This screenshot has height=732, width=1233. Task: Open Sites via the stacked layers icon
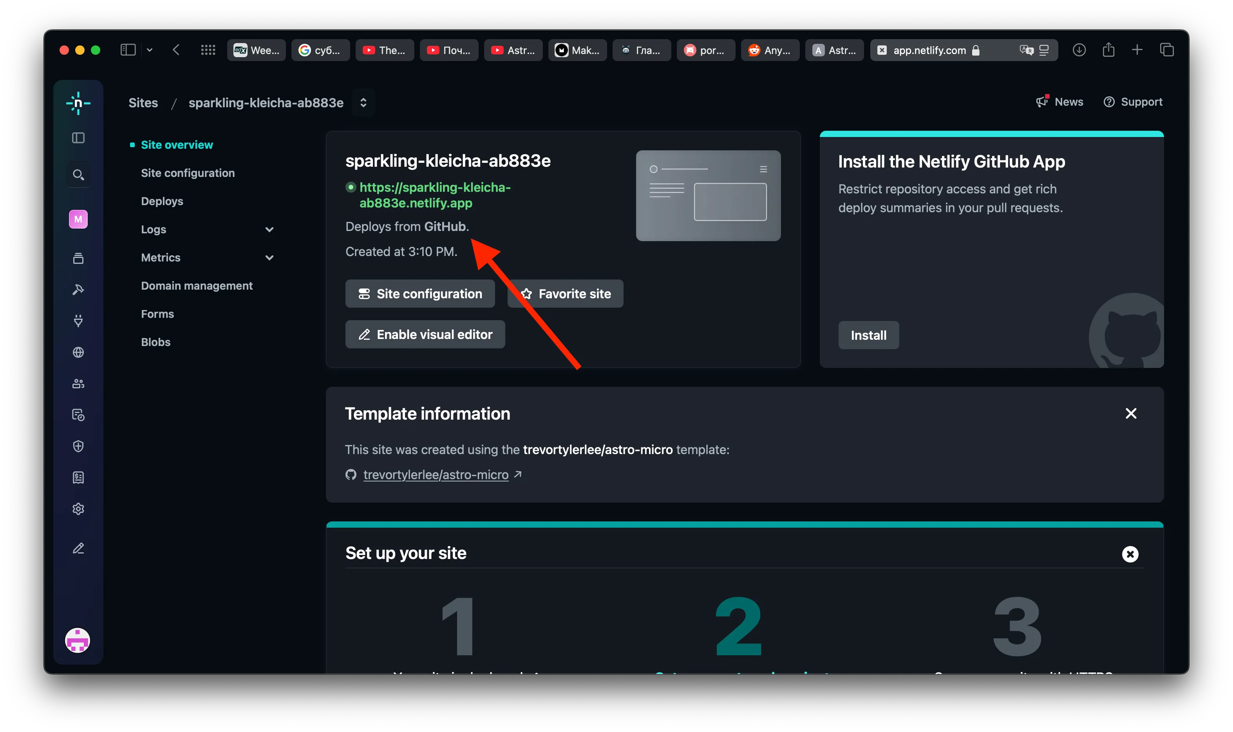click(x=78, y=258)
